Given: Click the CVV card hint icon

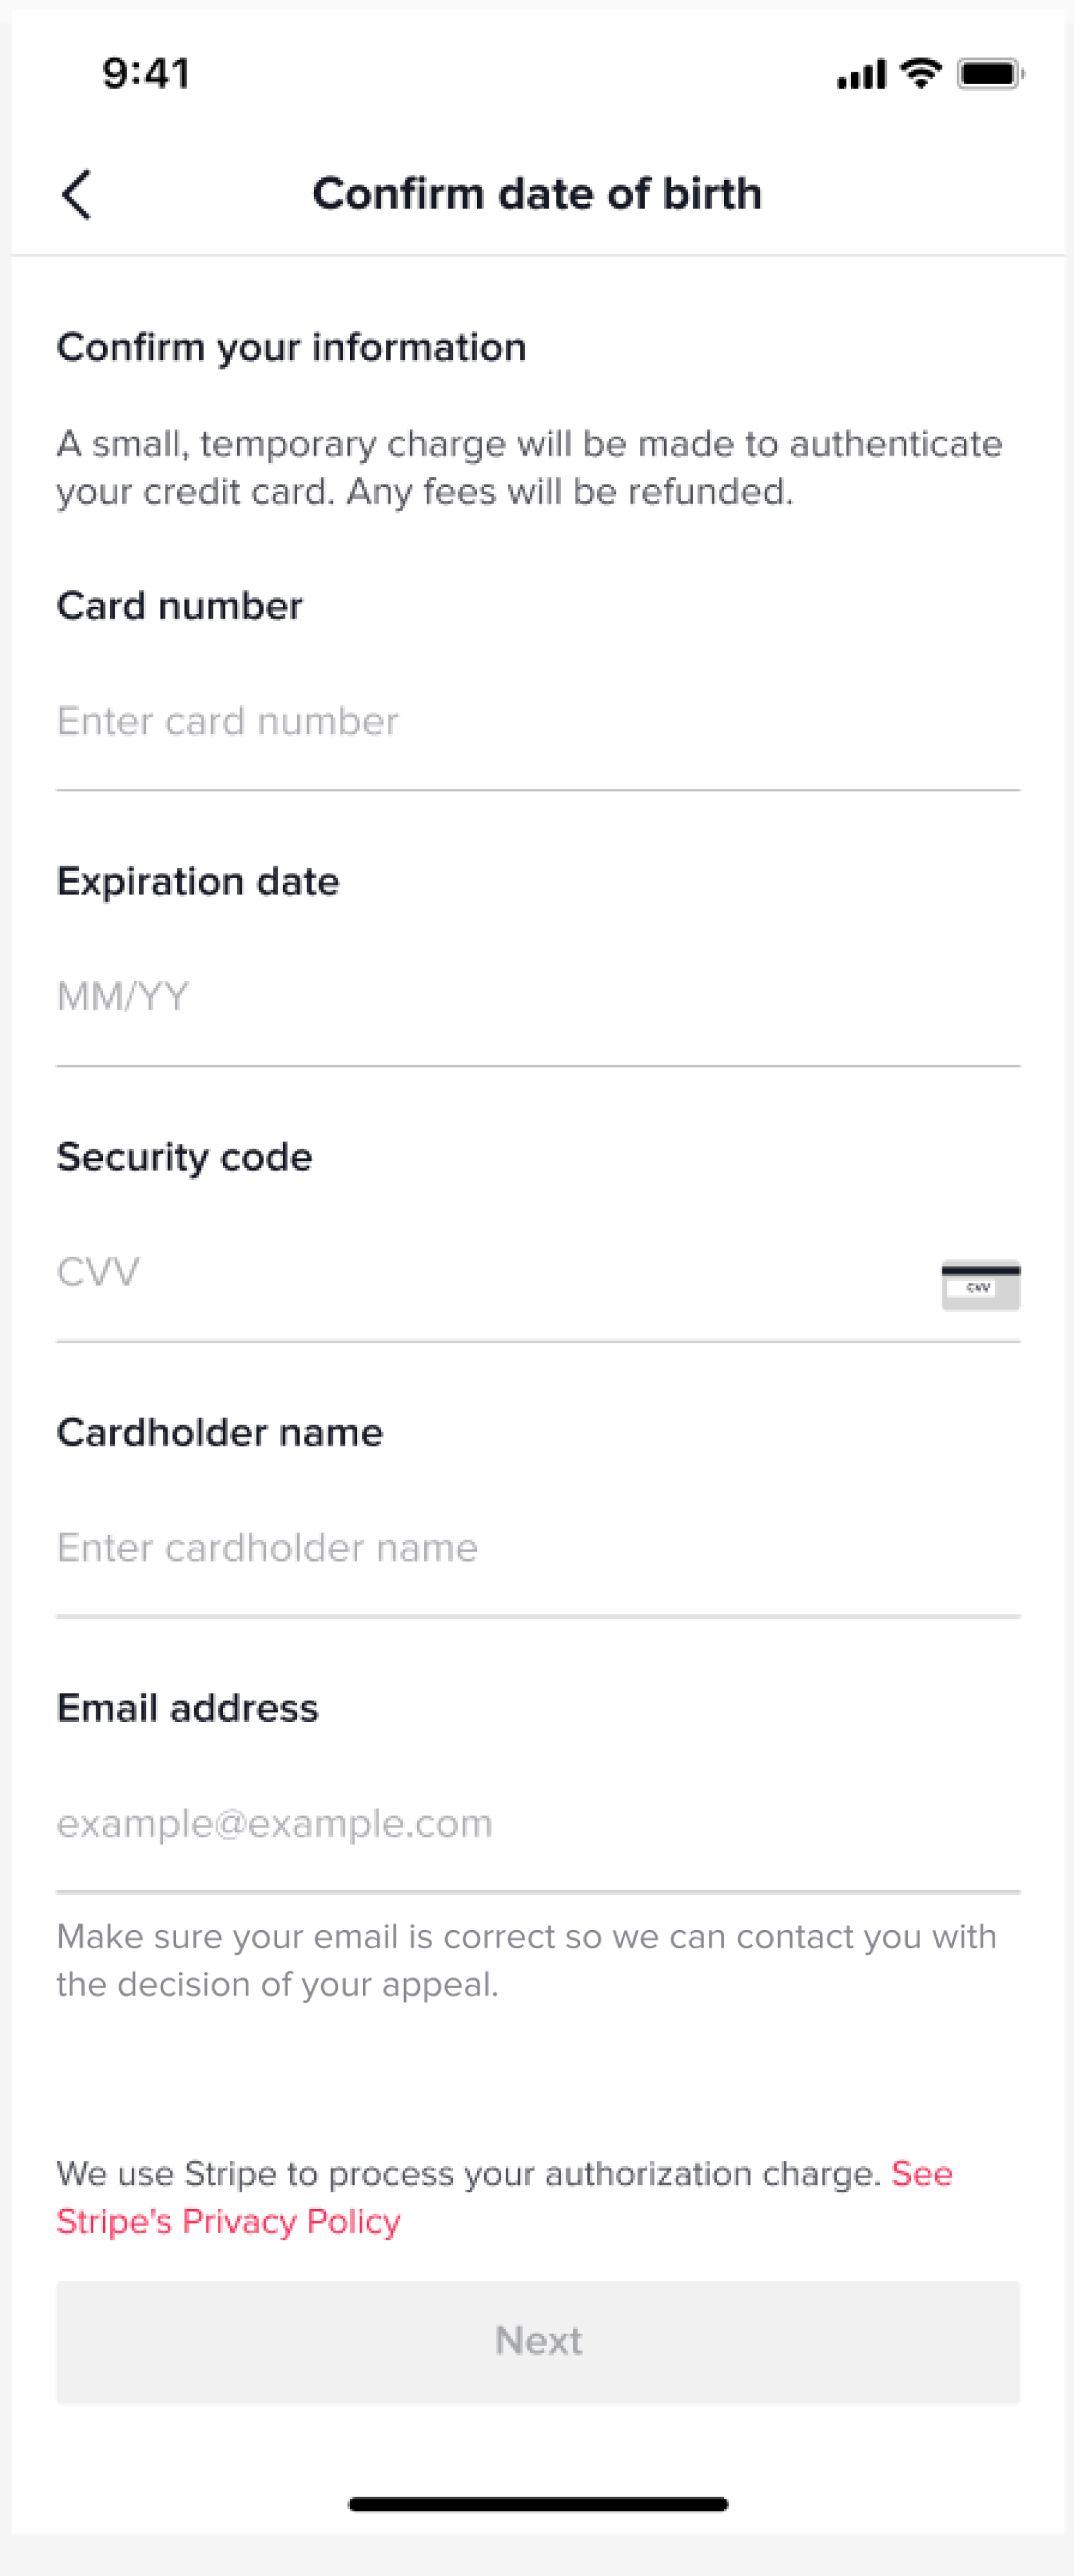Looking at the screenshot, I should tap(980, 1285).
